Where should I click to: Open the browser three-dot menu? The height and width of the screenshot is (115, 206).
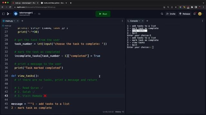point(203,7)
